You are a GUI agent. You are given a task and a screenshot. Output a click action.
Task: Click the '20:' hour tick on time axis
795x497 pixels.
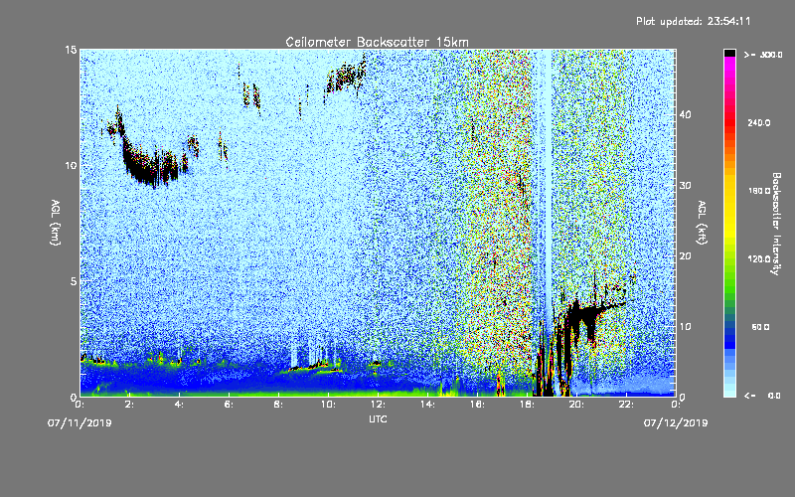576,405
